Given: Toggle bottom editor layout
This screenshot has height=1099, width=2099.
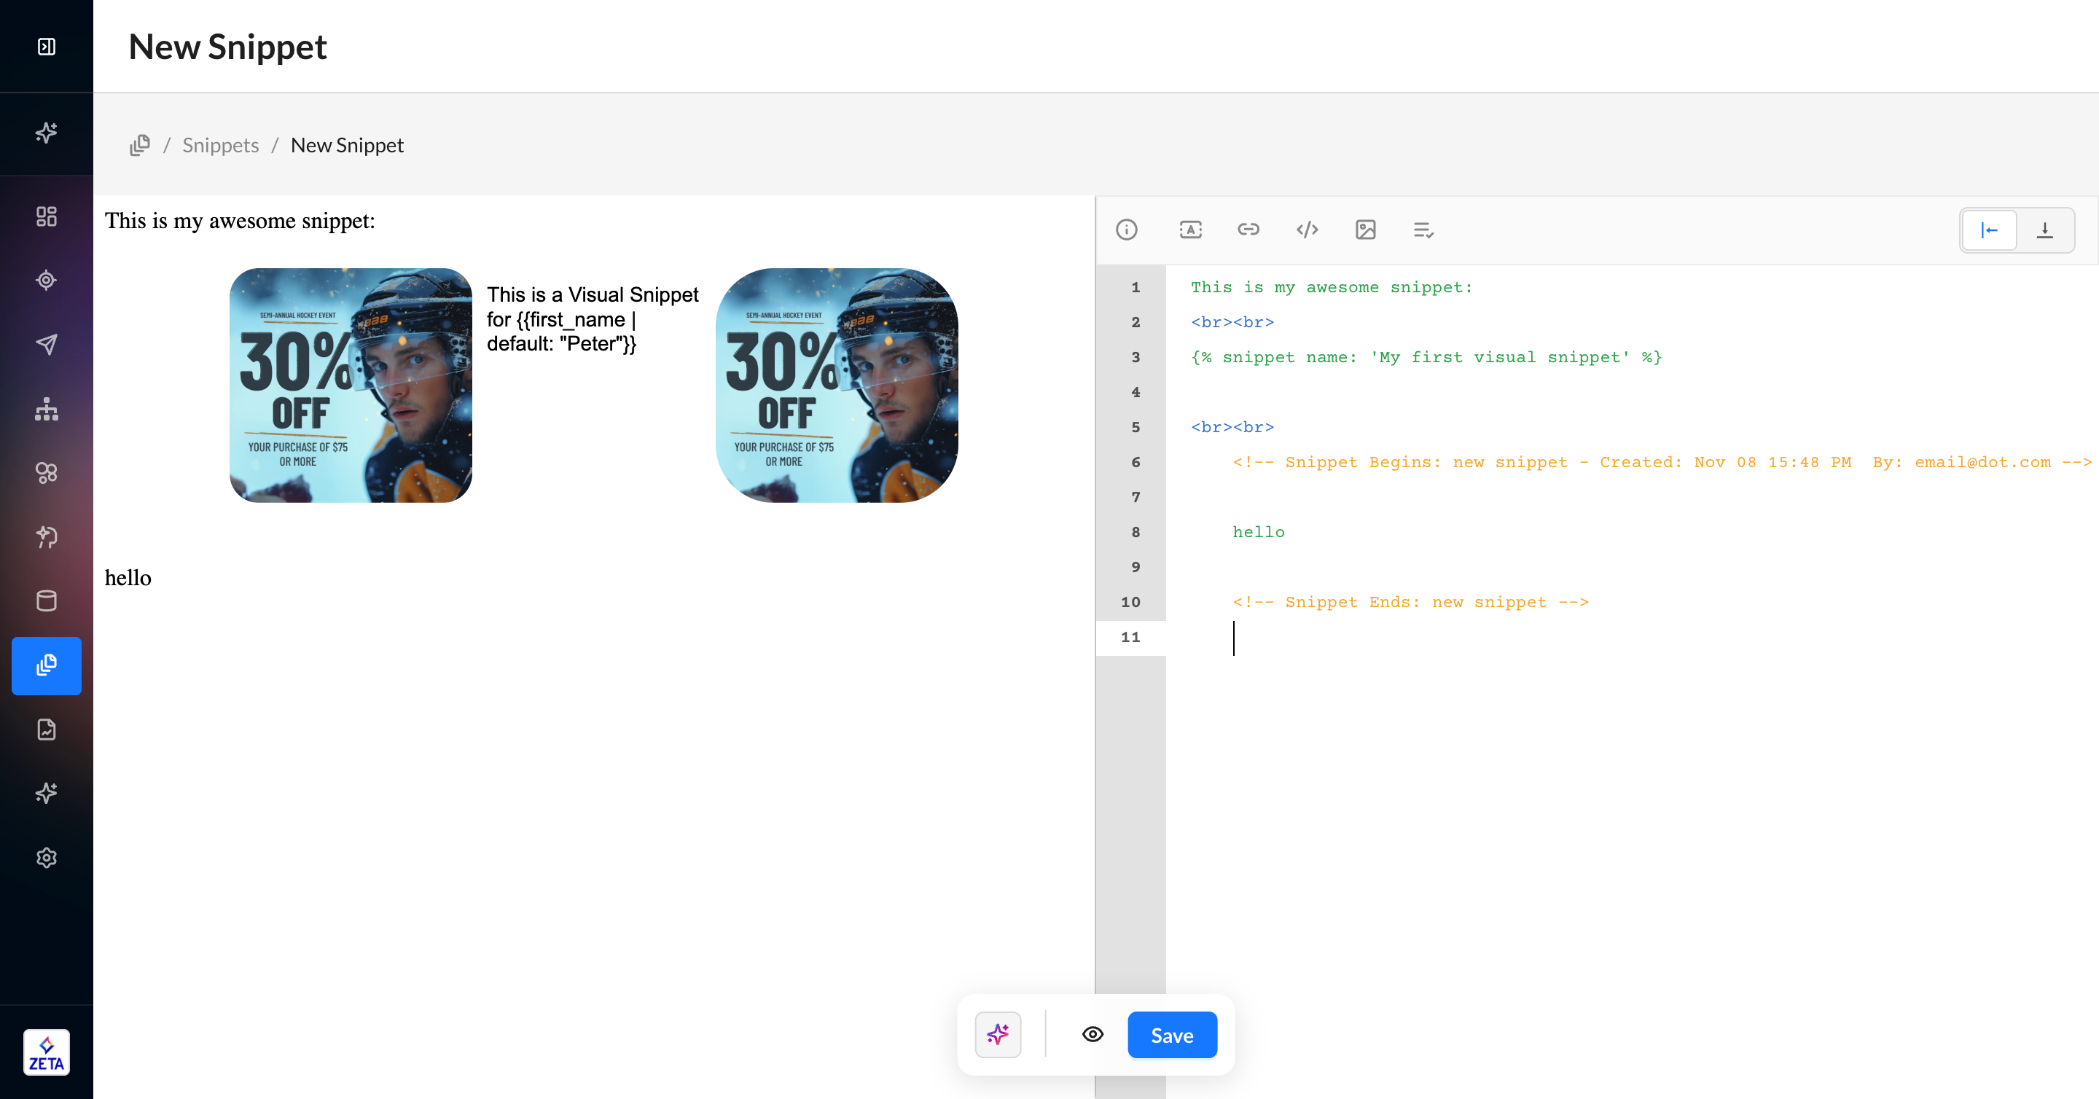Looking at the screenshot, I should click(x=2044, y=230).
